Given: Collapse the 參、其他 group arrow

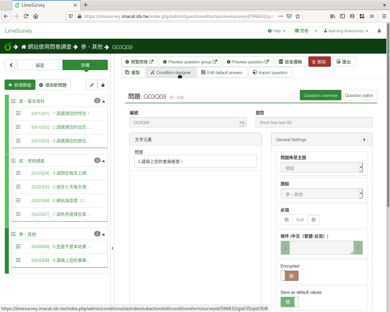Looking at the screenshot, I should tap(104, 234).
